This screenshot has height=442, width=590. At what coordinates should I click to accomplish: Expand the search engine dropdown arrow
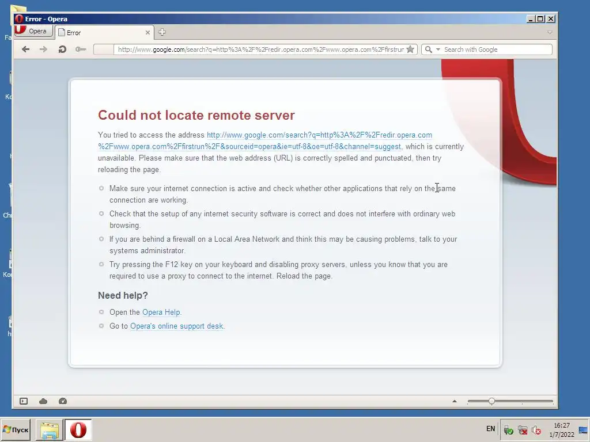[438, 49]
